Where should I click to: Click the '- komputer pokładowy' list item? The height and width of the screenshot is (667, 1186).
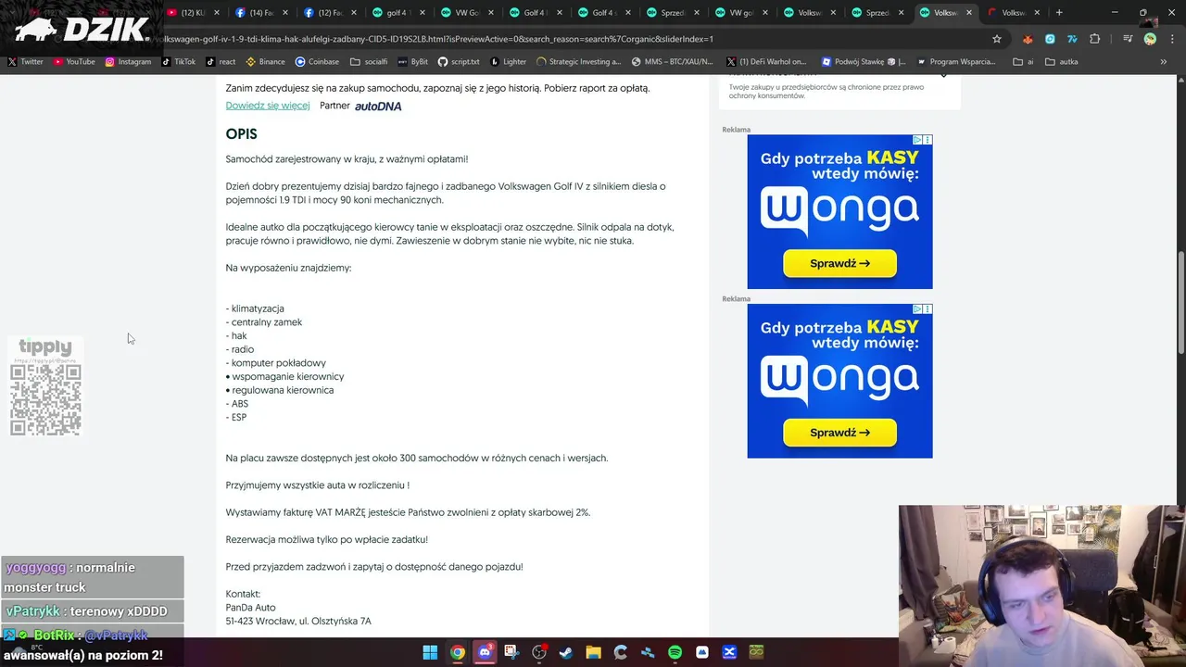coord(276,363)
